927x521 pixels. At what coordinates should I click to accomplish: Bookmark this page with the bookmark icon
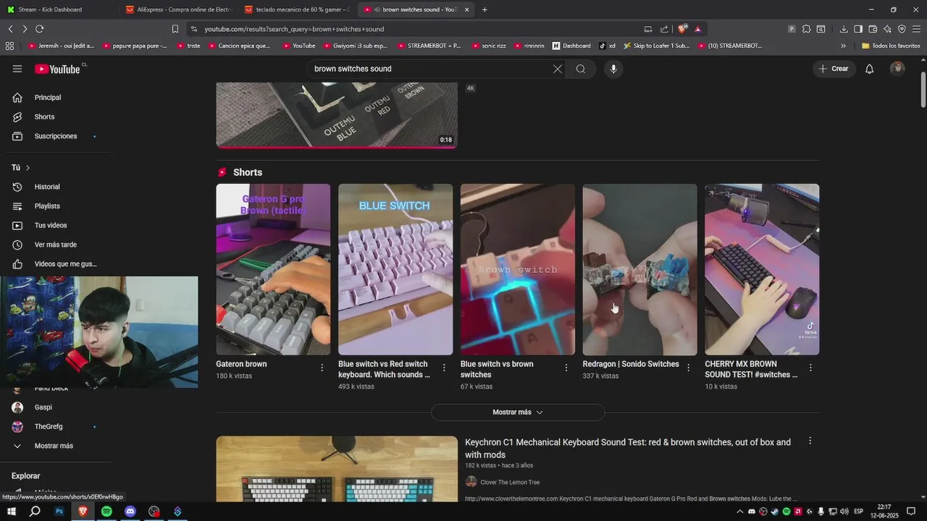[175, 29]
